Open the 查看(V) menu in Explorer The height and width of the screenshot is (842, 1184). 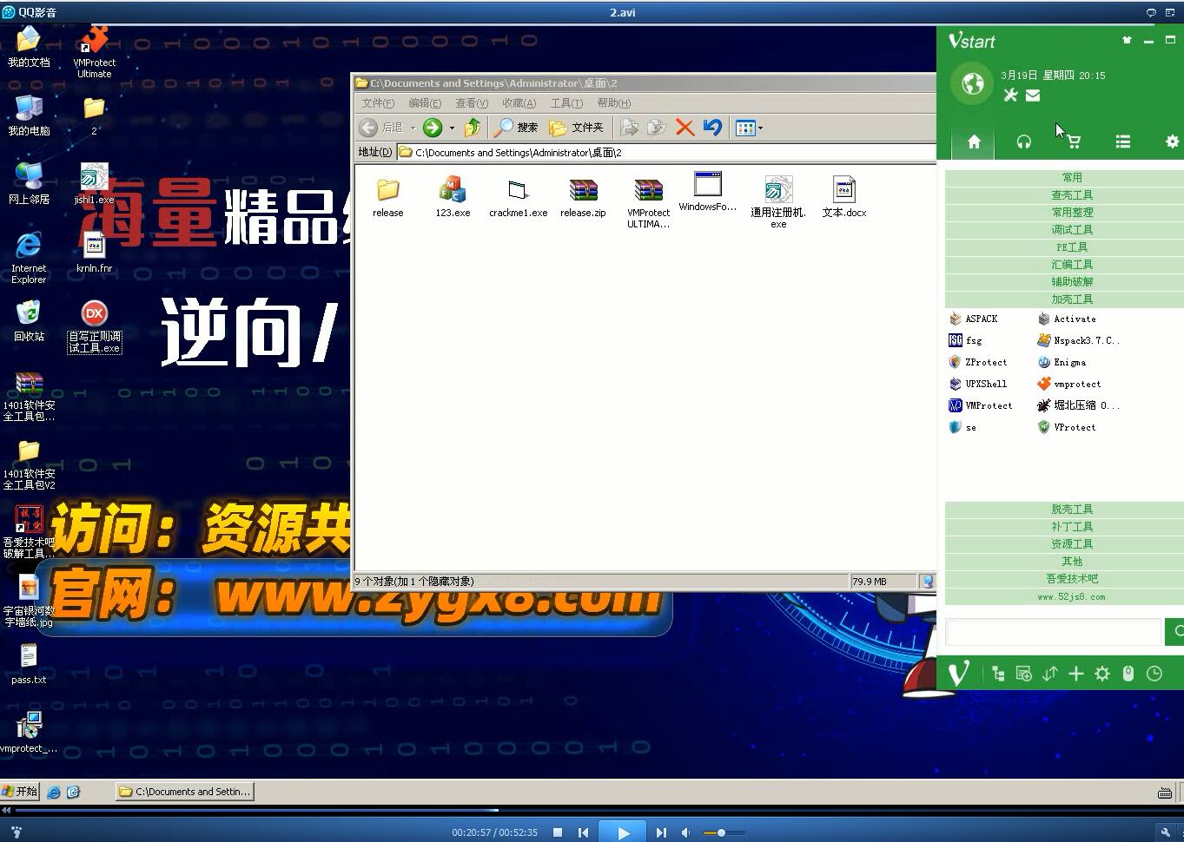click(x=472, y=103)
